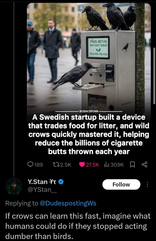View the 189 replies count
Screen dimensions: 156x241
pyautogui.click(x=38, y=165)
